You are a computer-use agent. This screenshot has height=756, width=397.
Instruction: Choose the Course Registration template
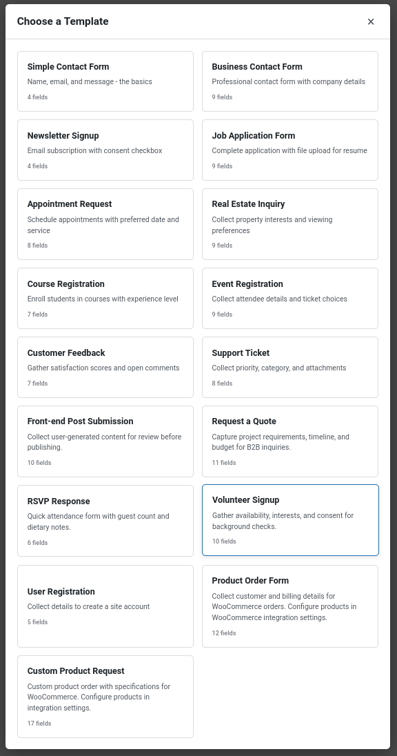[x=105, y=298]
